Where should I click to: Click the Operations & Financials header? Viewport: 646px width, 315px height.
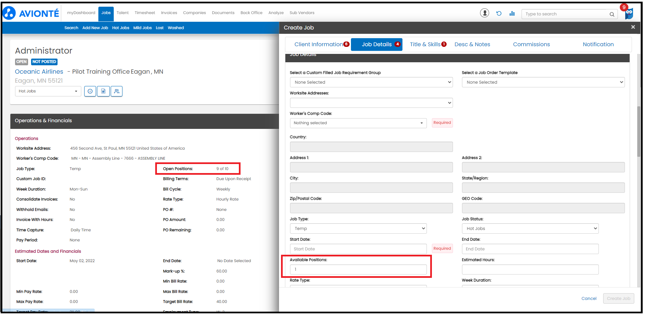click(145, 121)
